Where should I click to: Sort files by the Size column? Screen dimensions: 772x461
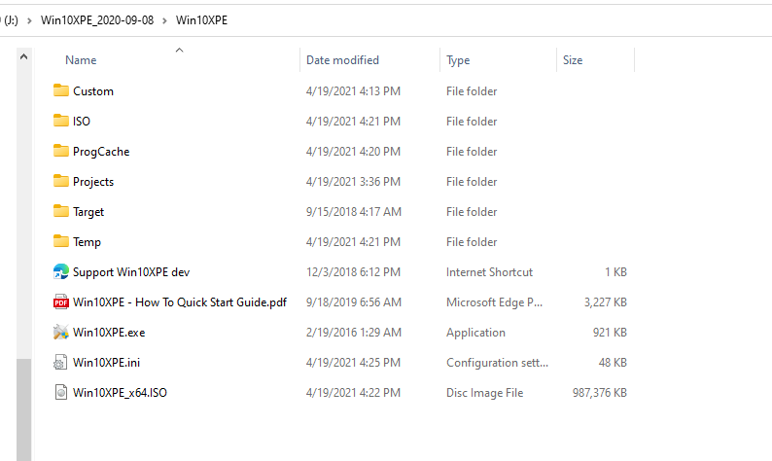(x=573, y=60)
